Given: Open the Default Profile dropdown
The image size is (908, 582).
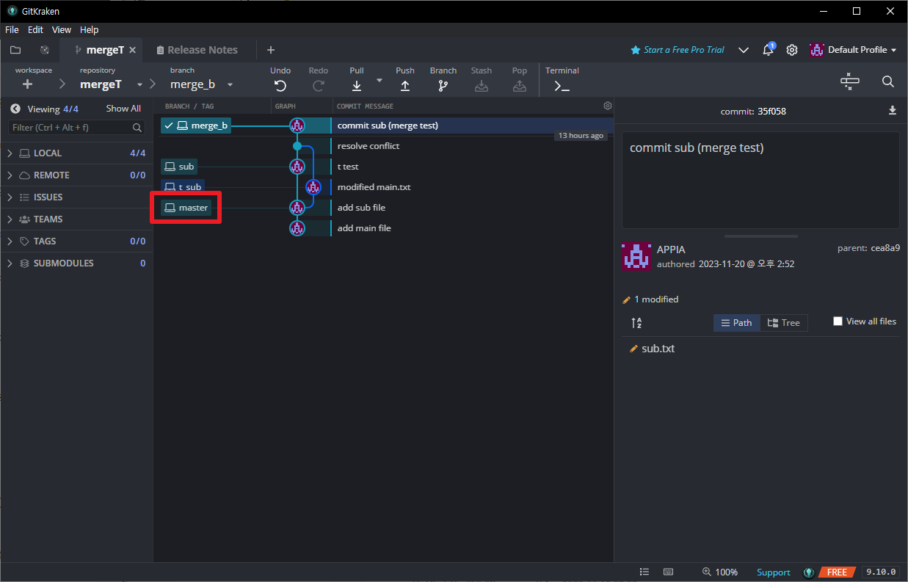Looking at the screenshot, I should (x=853, y=50).
